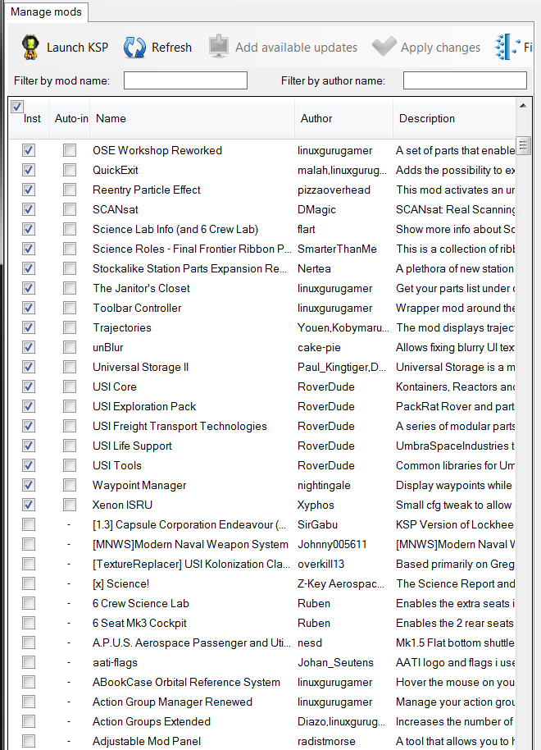Open the Manage mods tab
This screenshot has height=750, width=541.
click(x=47, y=12)
